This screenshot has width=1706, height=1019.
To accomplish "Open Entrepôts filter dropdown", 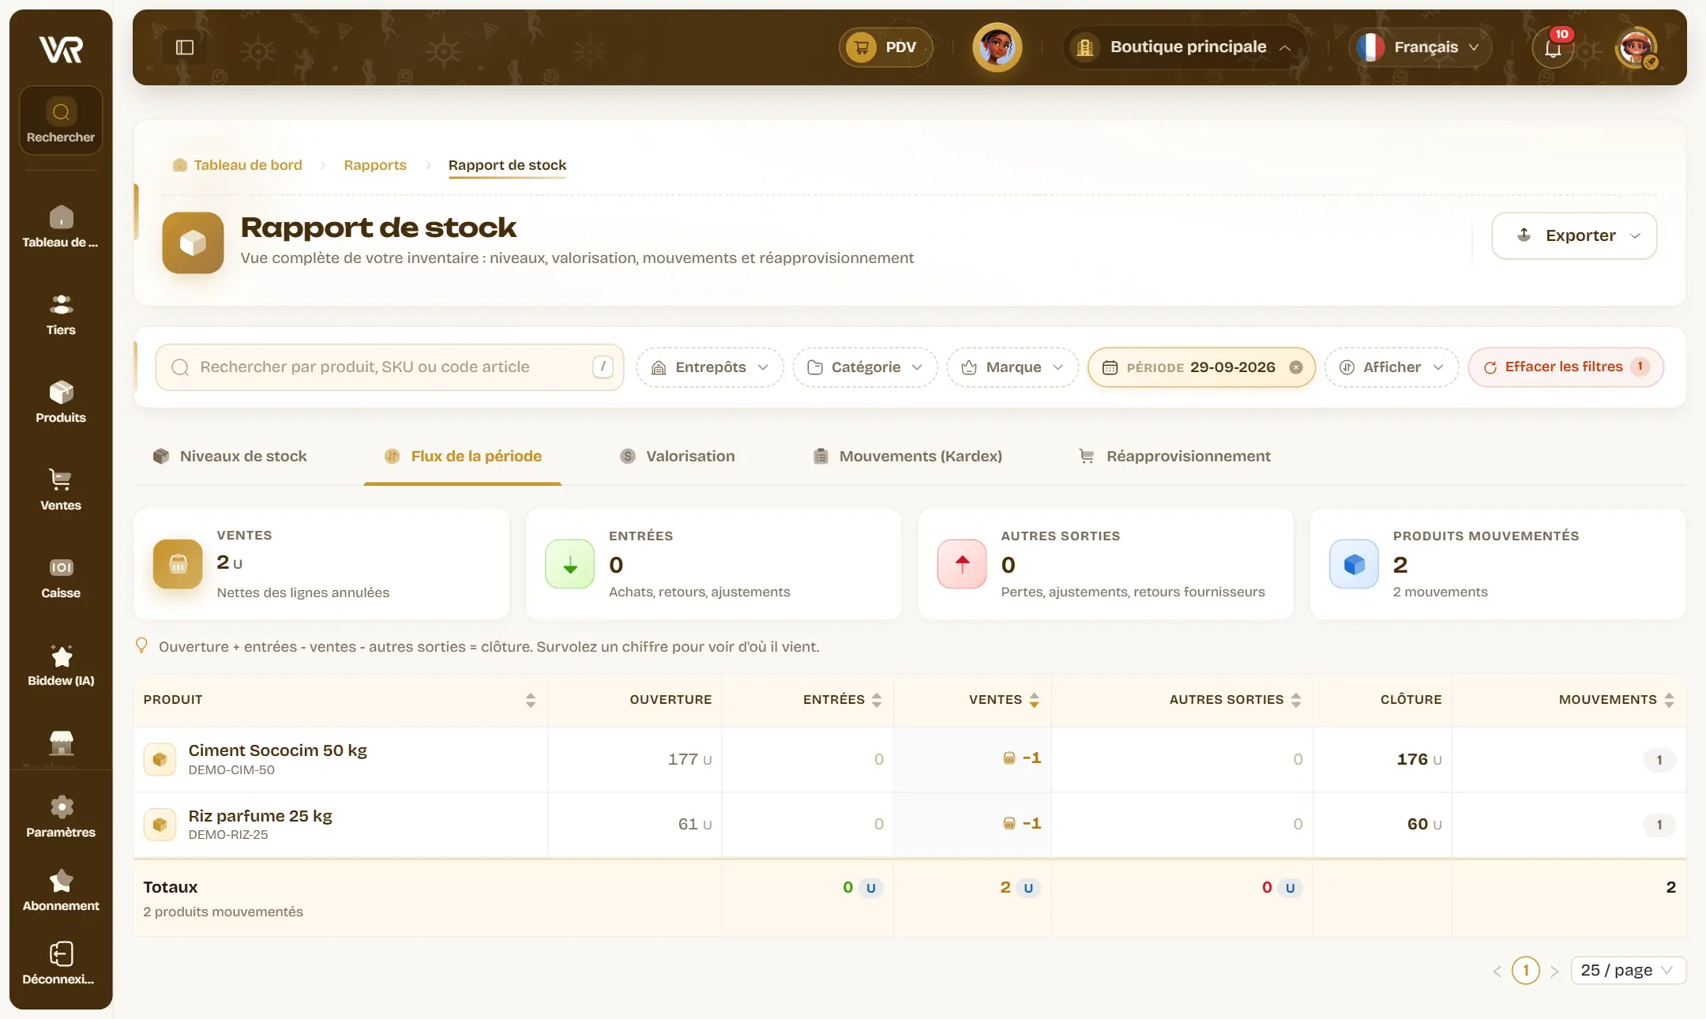I will click(709, 367).
